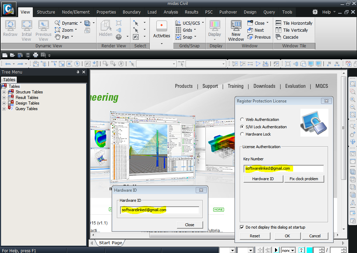Click the Fix clock problem button
The height and width of the screenshot is (253, 357).
tap(304, 179)
